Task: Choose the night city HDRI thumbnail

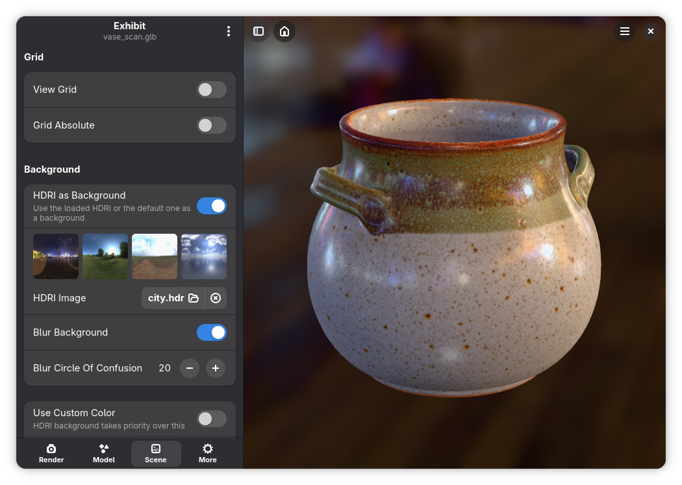Action: click(56, 256)
